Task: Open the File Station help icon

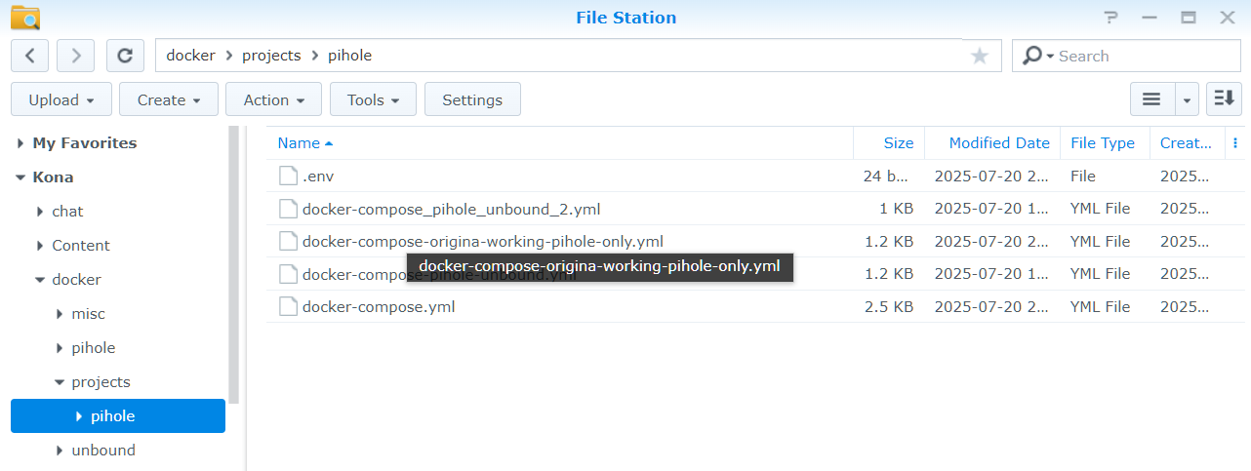Action: (x=1110, y=18)
